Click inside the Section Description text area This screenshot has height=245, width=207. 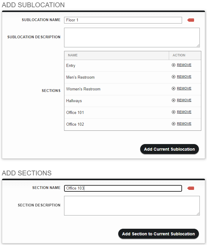(x=132, y=206)
